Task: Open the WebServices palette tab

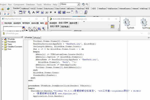Action: pyautogui.click(x=112, y=8)
